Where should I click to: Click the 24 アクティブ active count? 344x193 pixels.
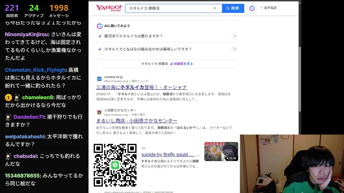34,11
